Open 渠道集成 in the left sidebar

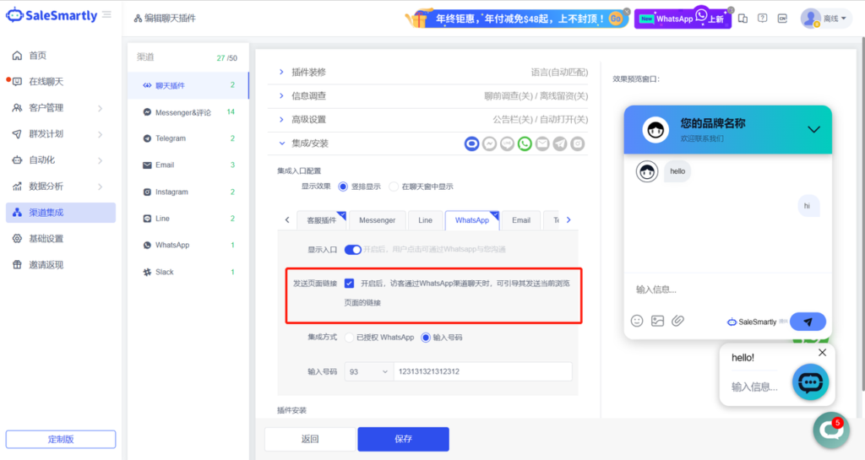(x=46, y=213)
